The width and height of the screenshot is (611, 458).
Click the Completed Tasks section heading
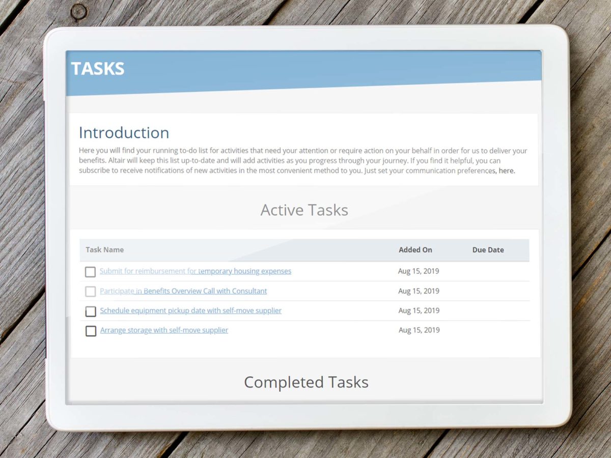point(306,382)
